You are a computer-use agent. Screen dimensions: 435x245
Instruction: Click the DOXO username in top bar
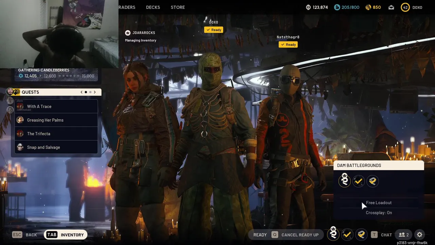[x=417, y=7]
